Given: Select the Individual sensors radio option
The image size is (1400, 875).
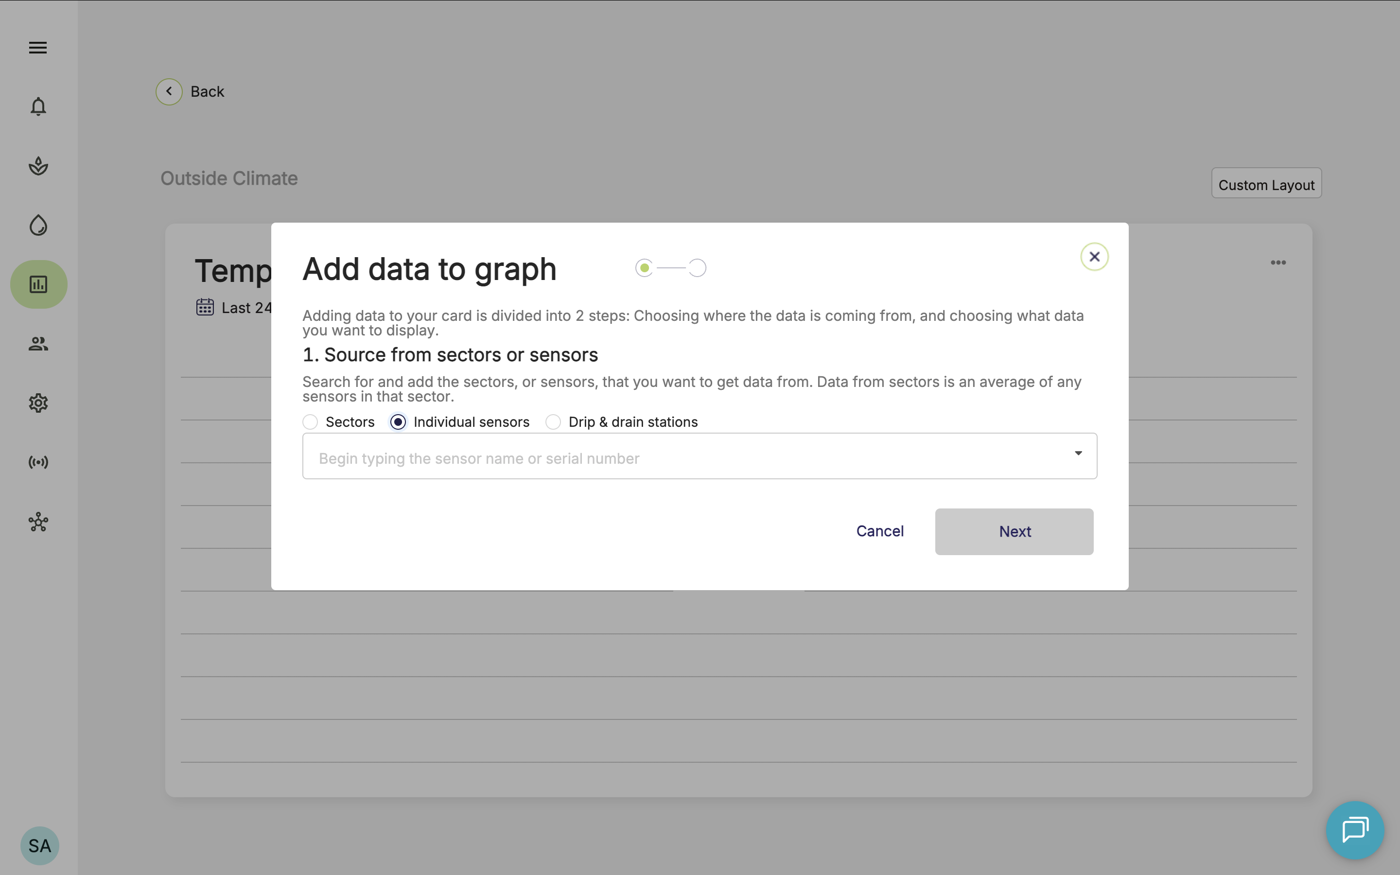Looking at the screenshot, I should click(398, 422).
